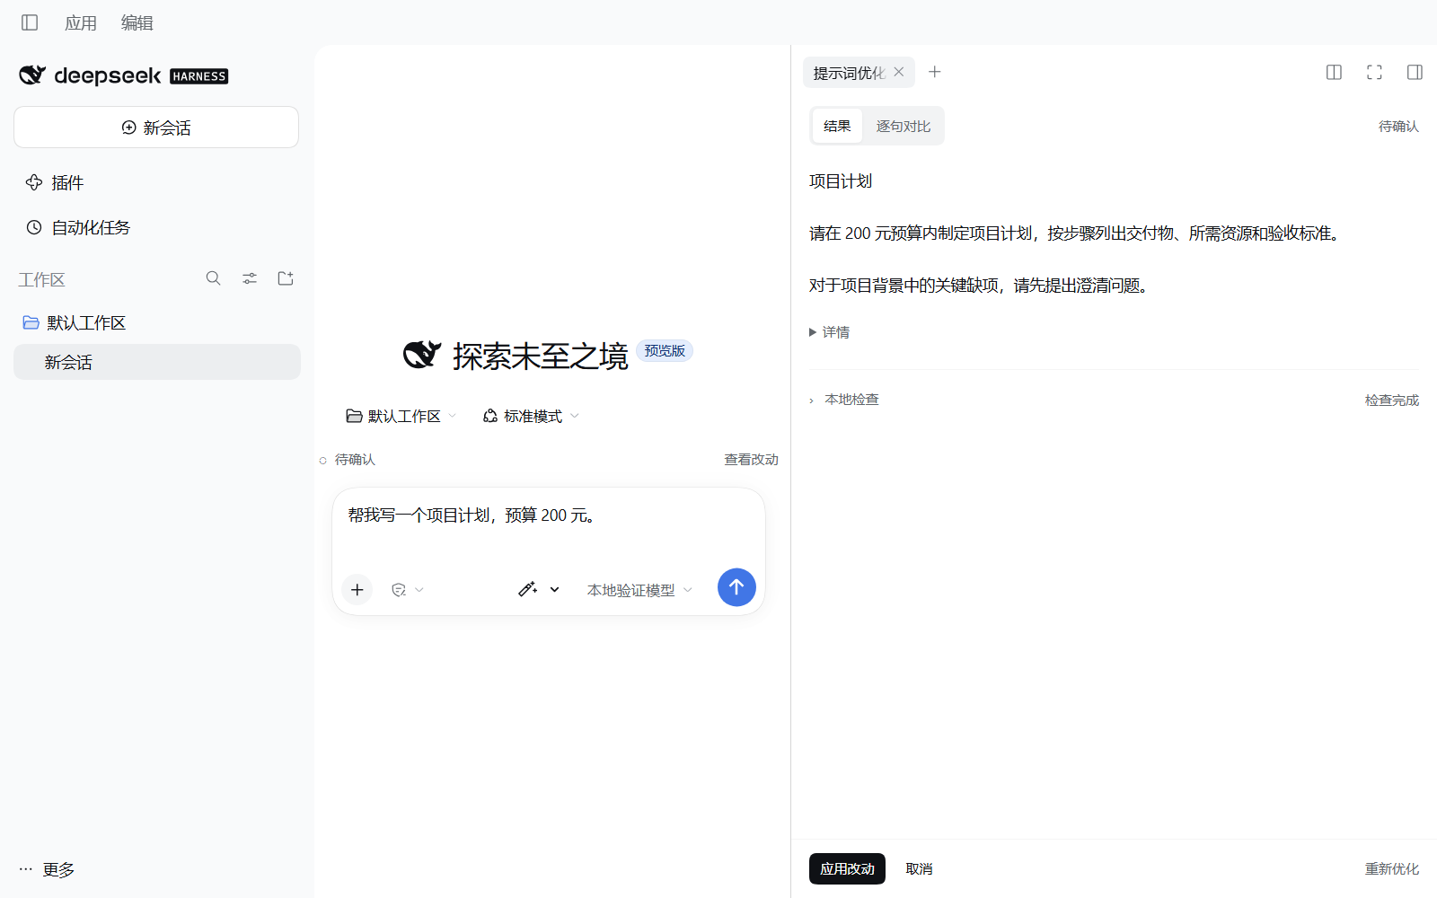The width and height of the screenshot is (1437, 898).
Task: Select 默认工作区 folder in sidebar
Action: pyautogui.click(x=157, y=322)
